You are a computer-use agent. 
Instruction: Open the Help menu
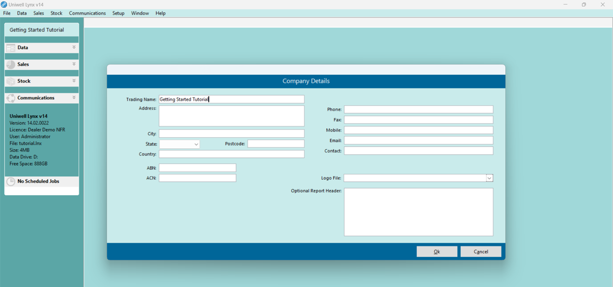coord(160,13)
